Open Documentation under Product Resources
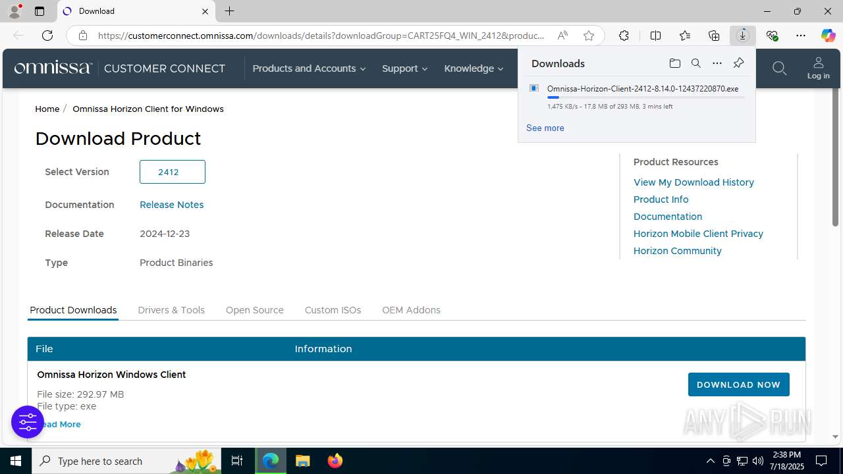The height and width of the screenshot is (474, 843). [668, 217]
